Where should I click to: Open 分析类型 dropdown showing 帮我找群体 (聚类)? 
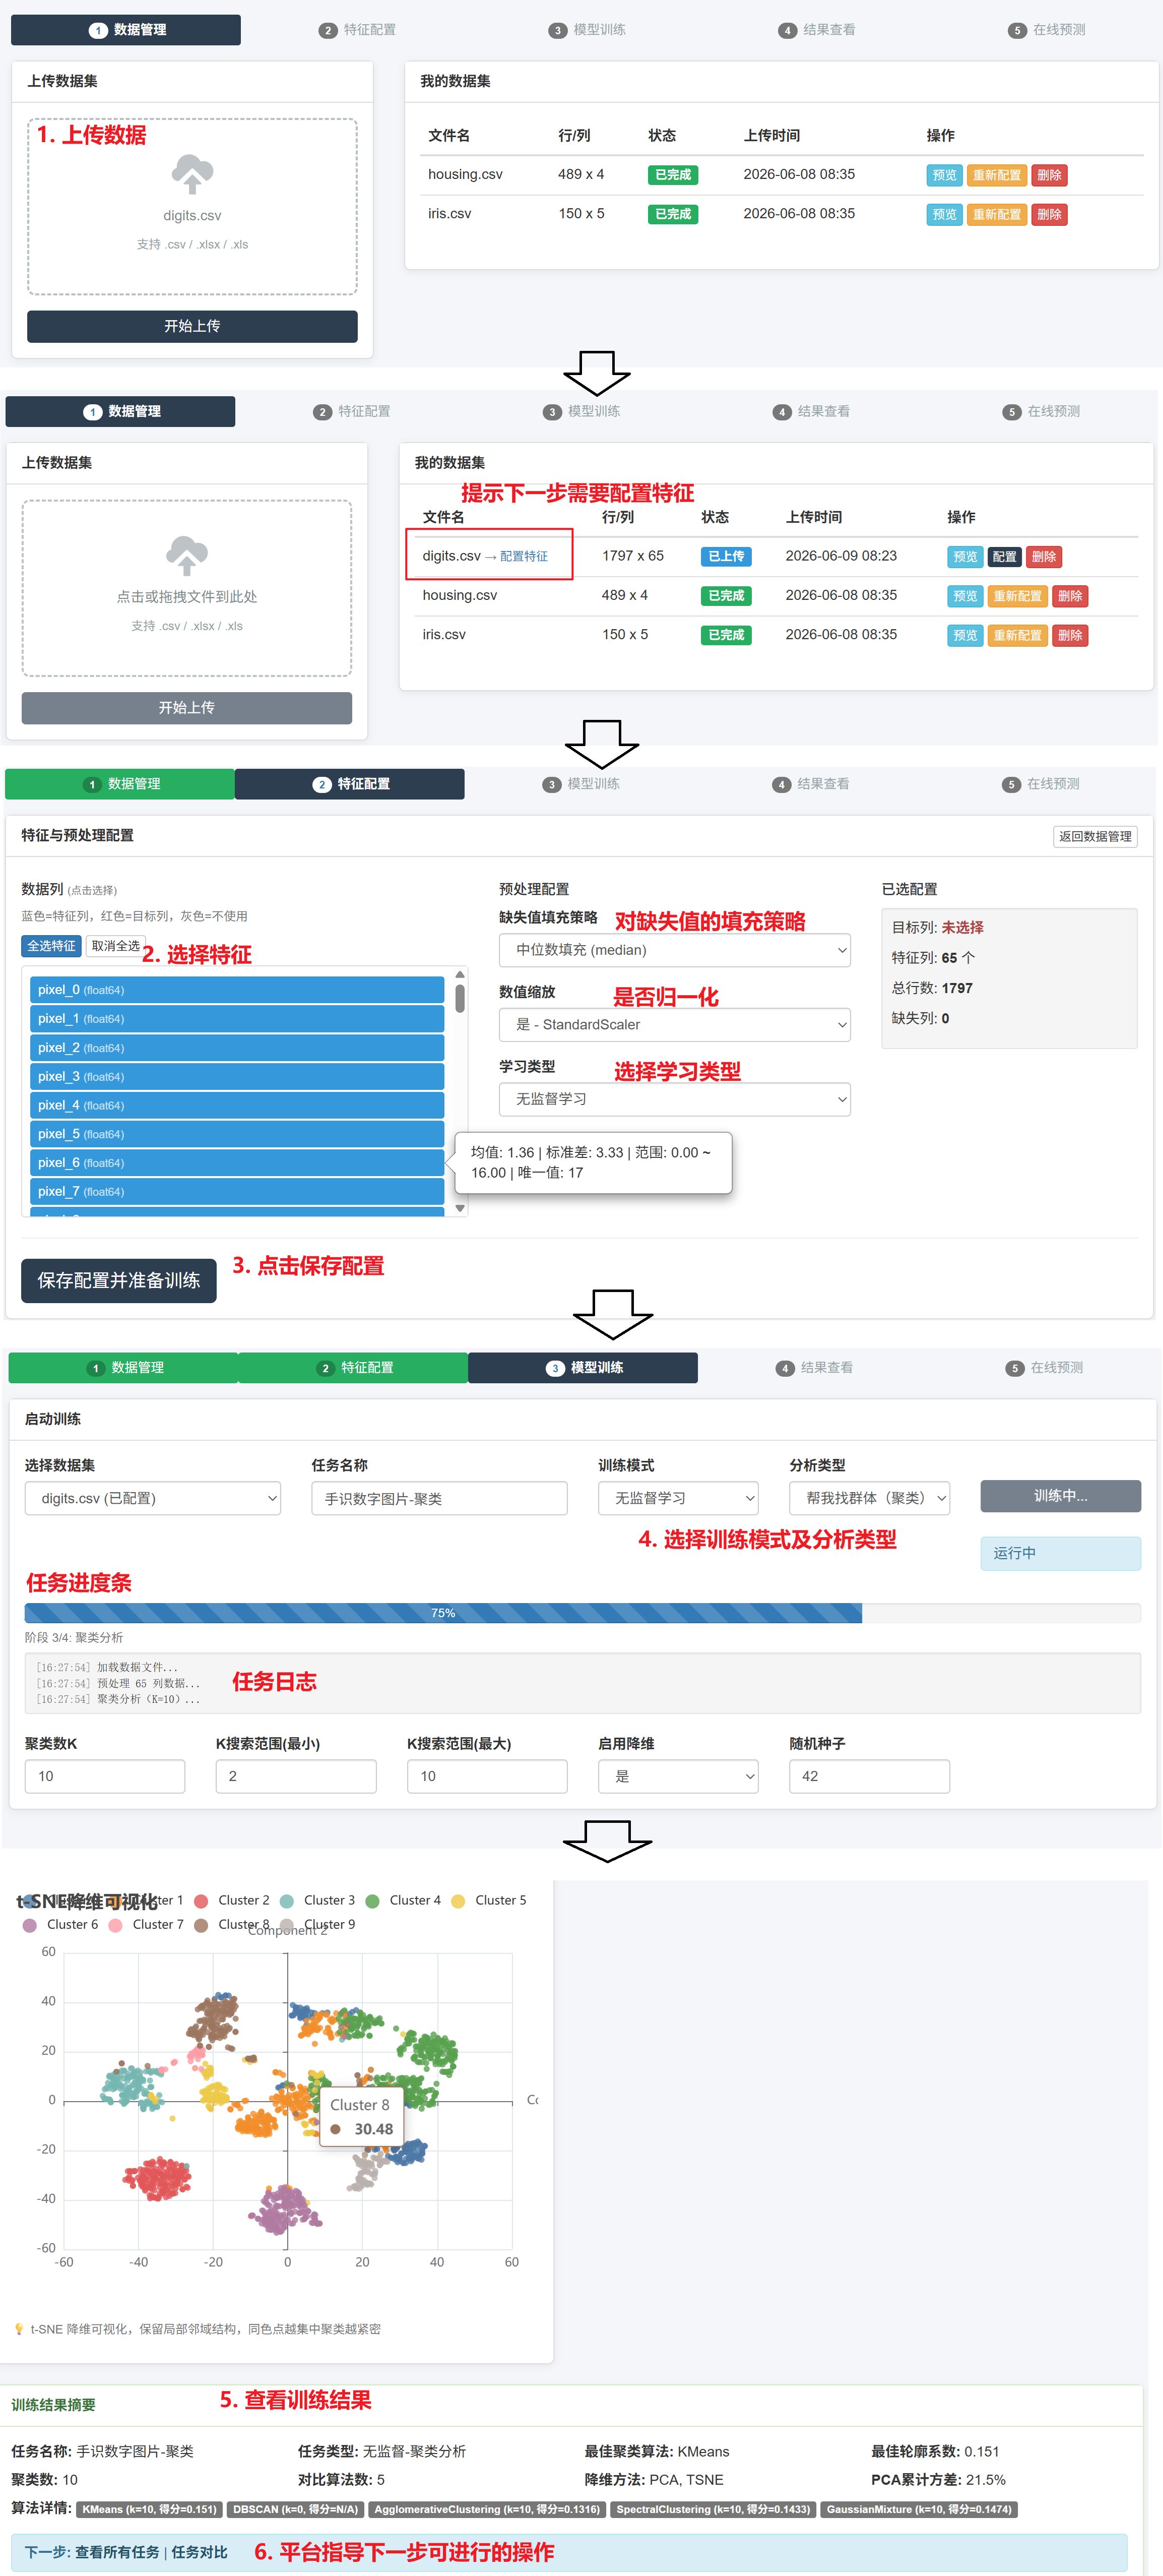869,1498
